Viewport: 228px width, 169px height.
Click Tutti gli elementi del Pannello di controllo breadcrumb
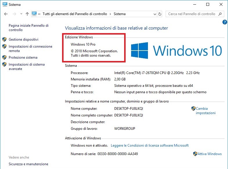pos(75,14)
